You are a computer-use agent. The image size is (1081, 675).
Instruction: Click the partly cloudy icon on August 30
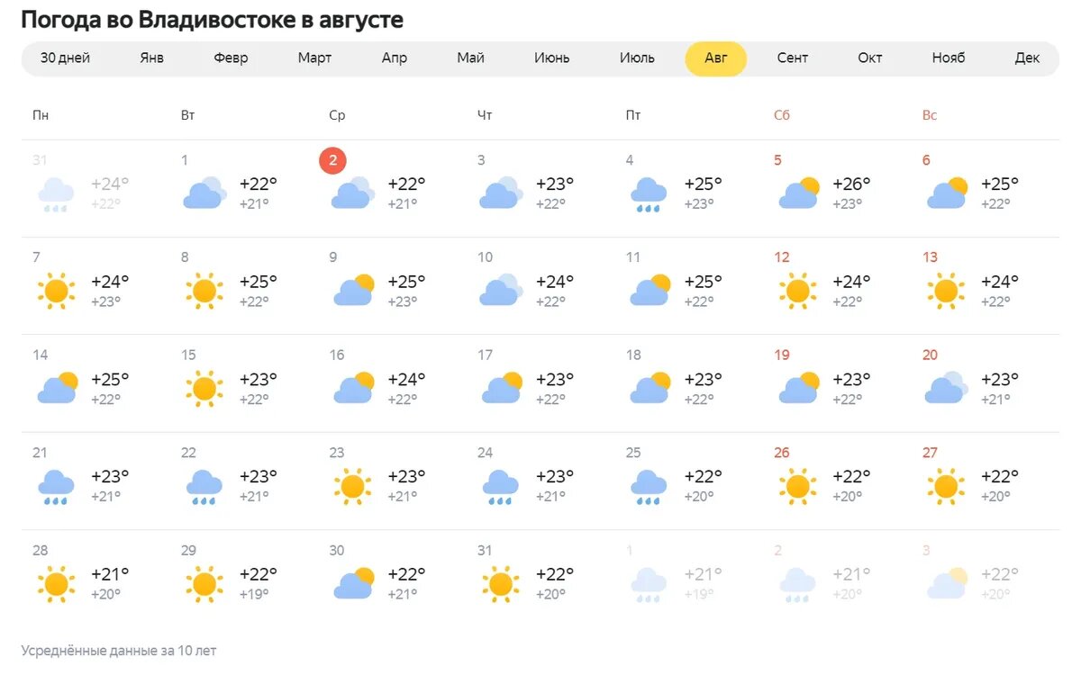click(353, 583)
